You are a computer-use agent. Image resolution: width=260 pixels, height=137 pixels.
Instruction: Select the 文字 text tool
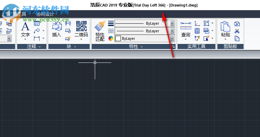(x=25, y=29)
